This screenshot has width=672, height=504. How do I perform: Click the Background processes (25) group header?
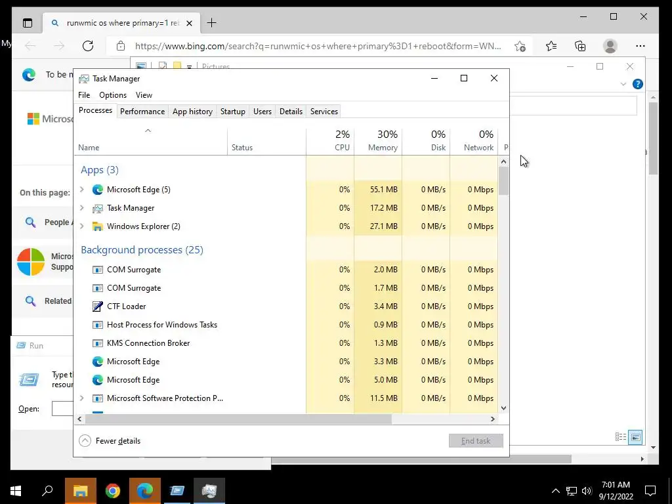[x=142, y=250]
